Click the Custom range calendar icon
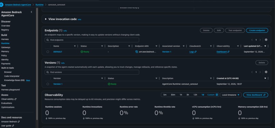Viewport: 275px width, 128px height. pyautogui.click(x=217, y=95)
